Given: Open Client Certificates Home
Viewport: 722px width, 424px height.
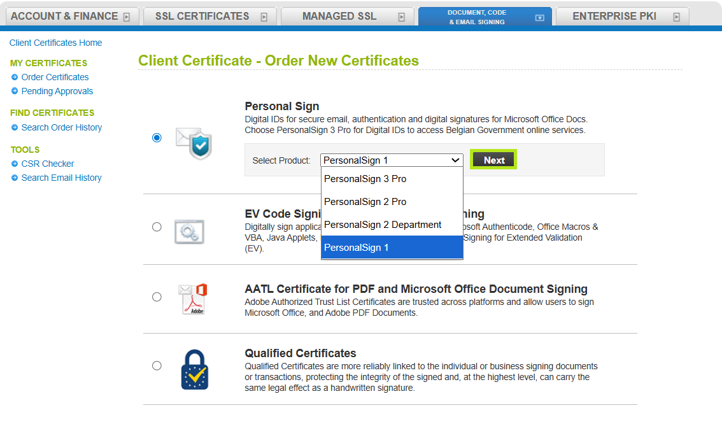Looking at the screenshot, I should (x=55, y=43).
